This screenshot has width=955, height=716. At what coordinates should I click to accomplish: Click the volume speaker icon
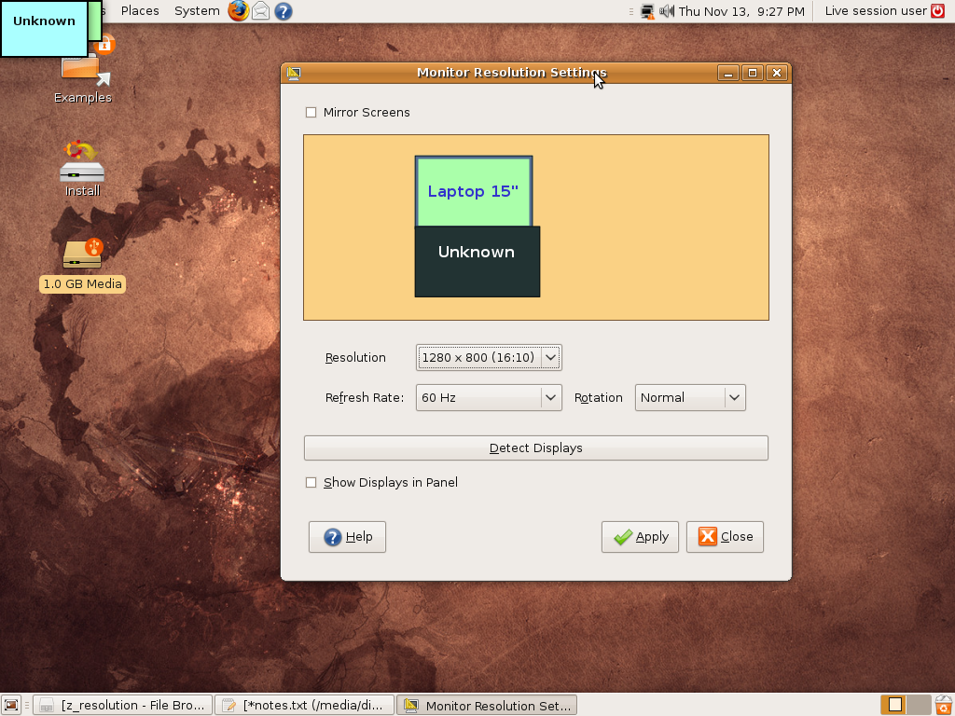tap(667, 11)
